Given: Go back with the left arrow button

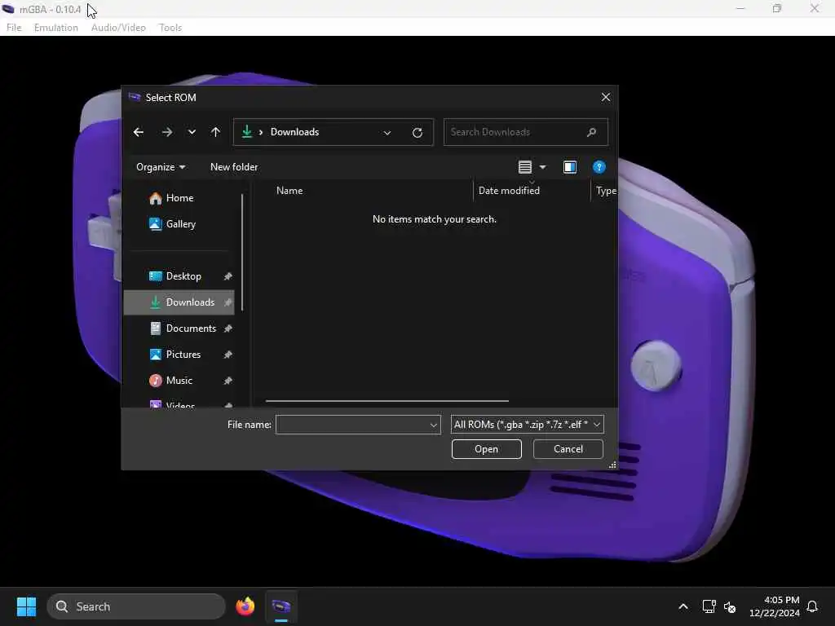Looking at the screenshot, I should 139,132.
